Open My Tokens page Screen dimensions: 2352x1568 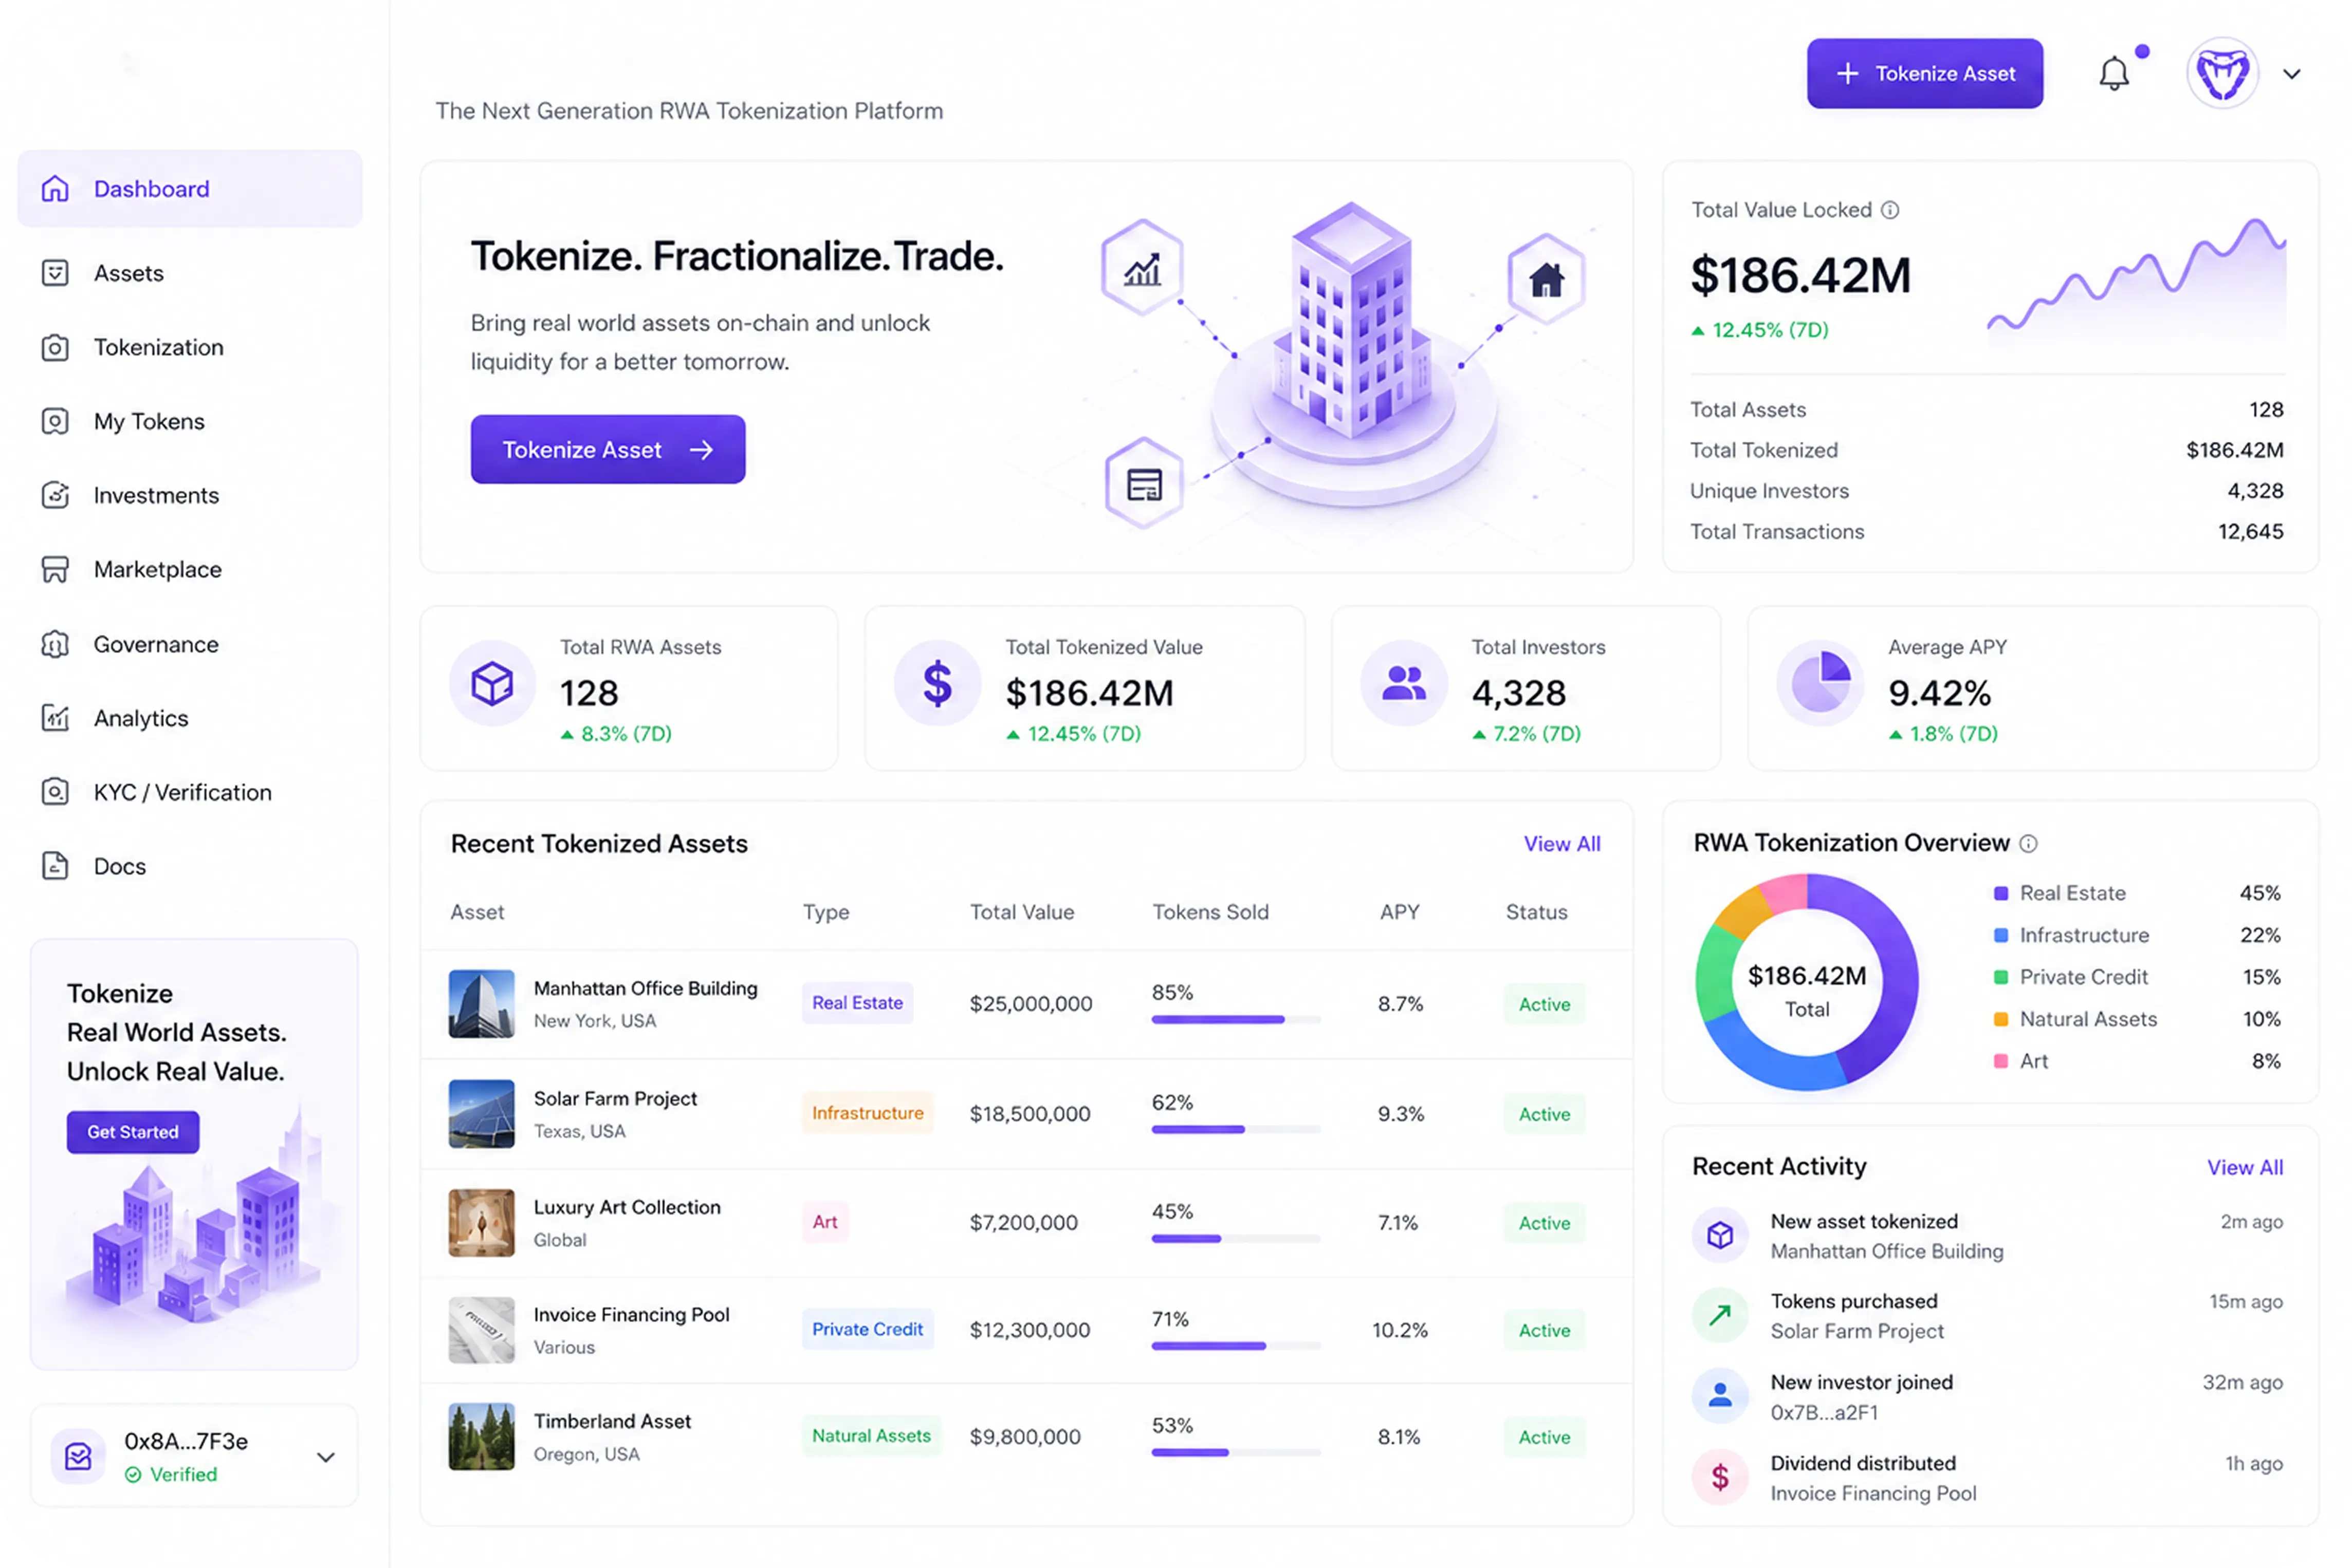[149, 421]
